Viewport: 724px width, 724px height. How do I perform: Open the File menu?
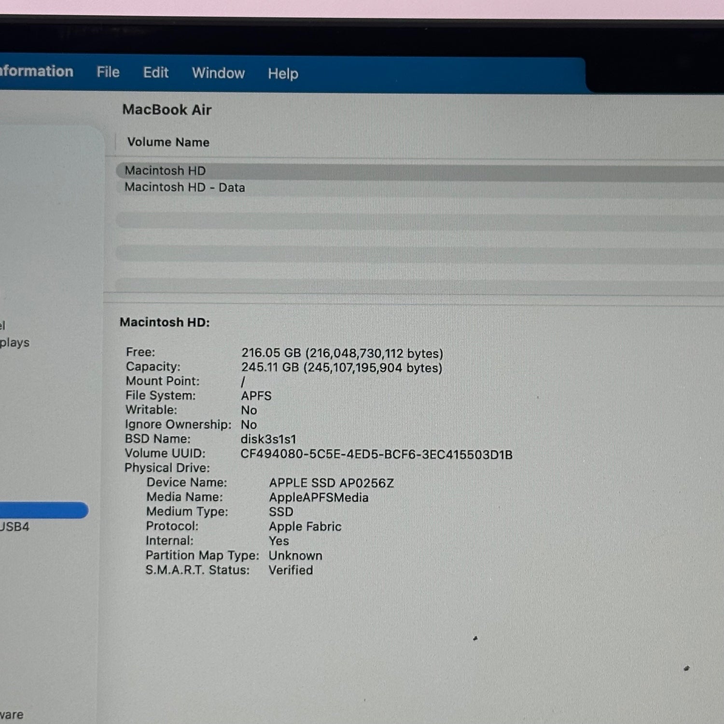108,72
